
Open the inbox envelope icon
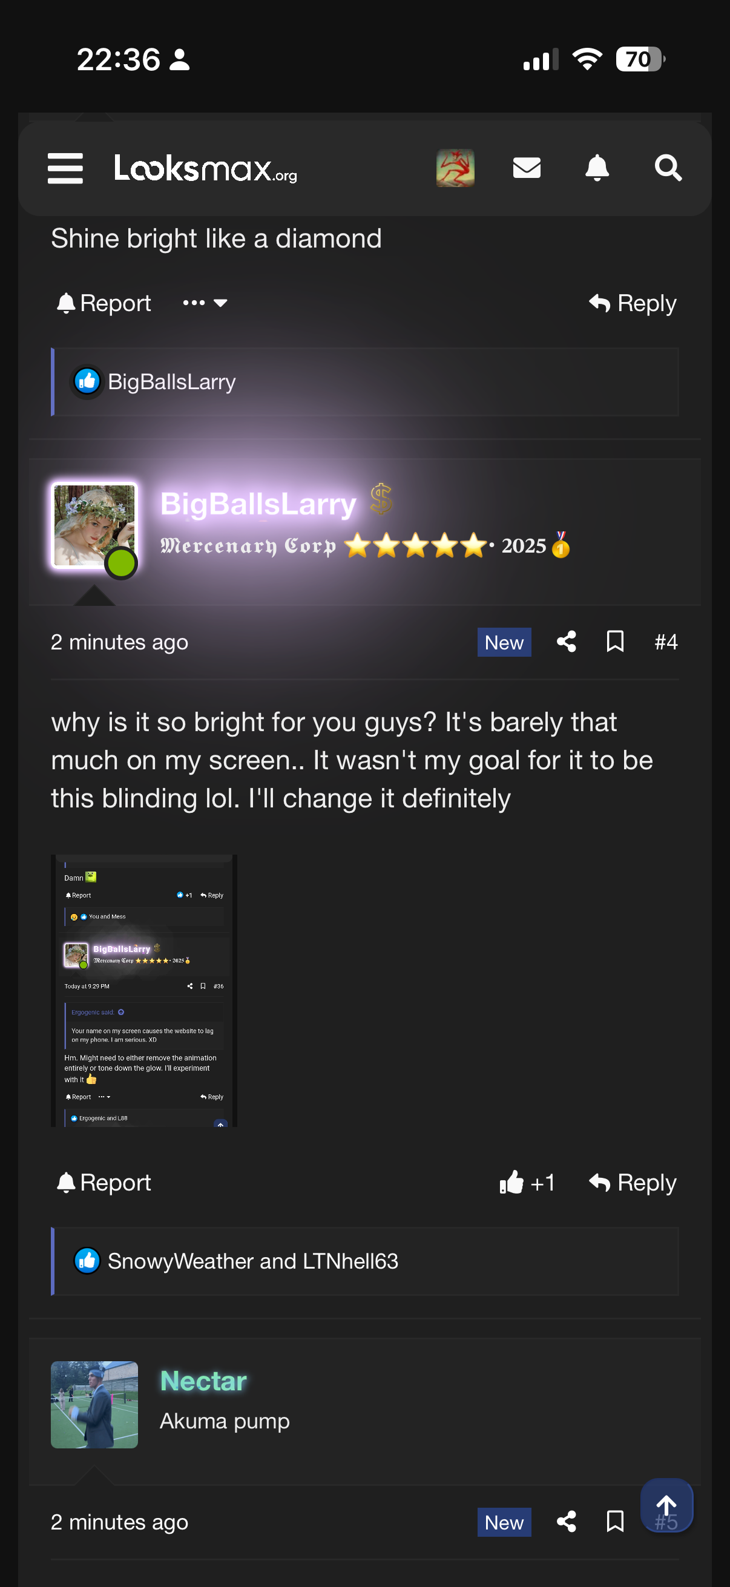click(x=527, y=168)
